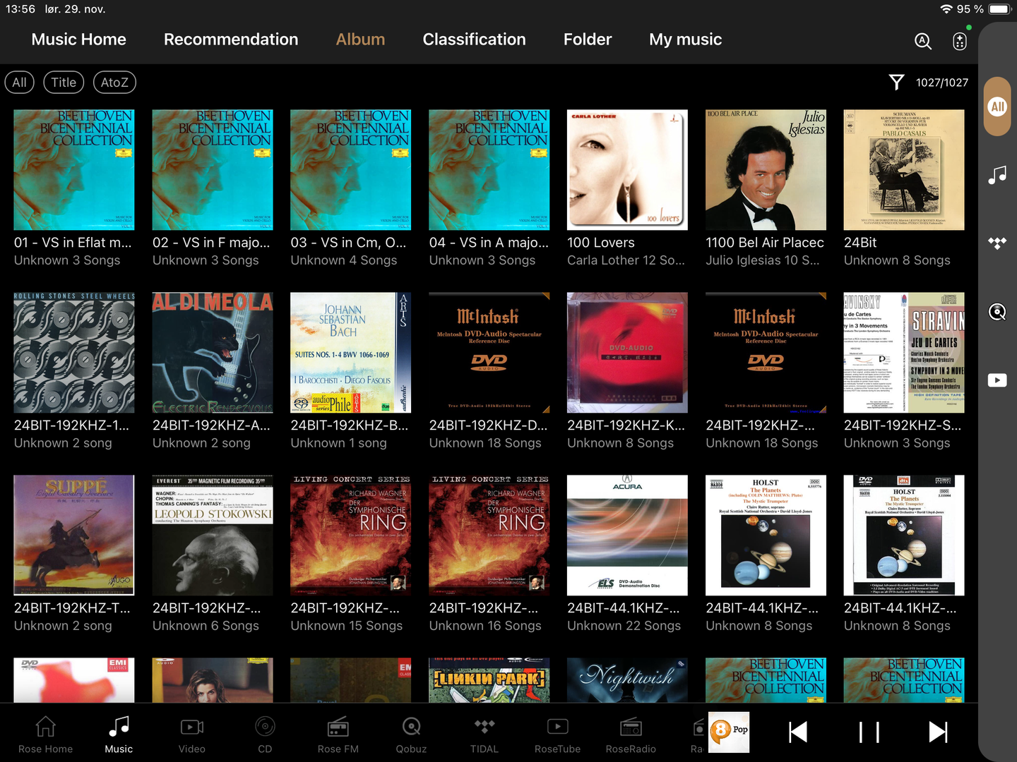Open the Classification tab
This screenshot has width=1017, height=762.
coord(475,40)
